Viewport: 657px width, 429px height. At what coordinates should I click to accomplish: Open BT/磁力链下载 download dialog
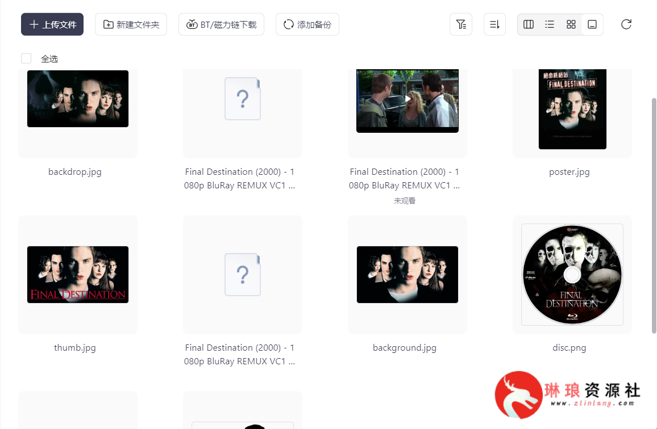click(x=221, y=24)
